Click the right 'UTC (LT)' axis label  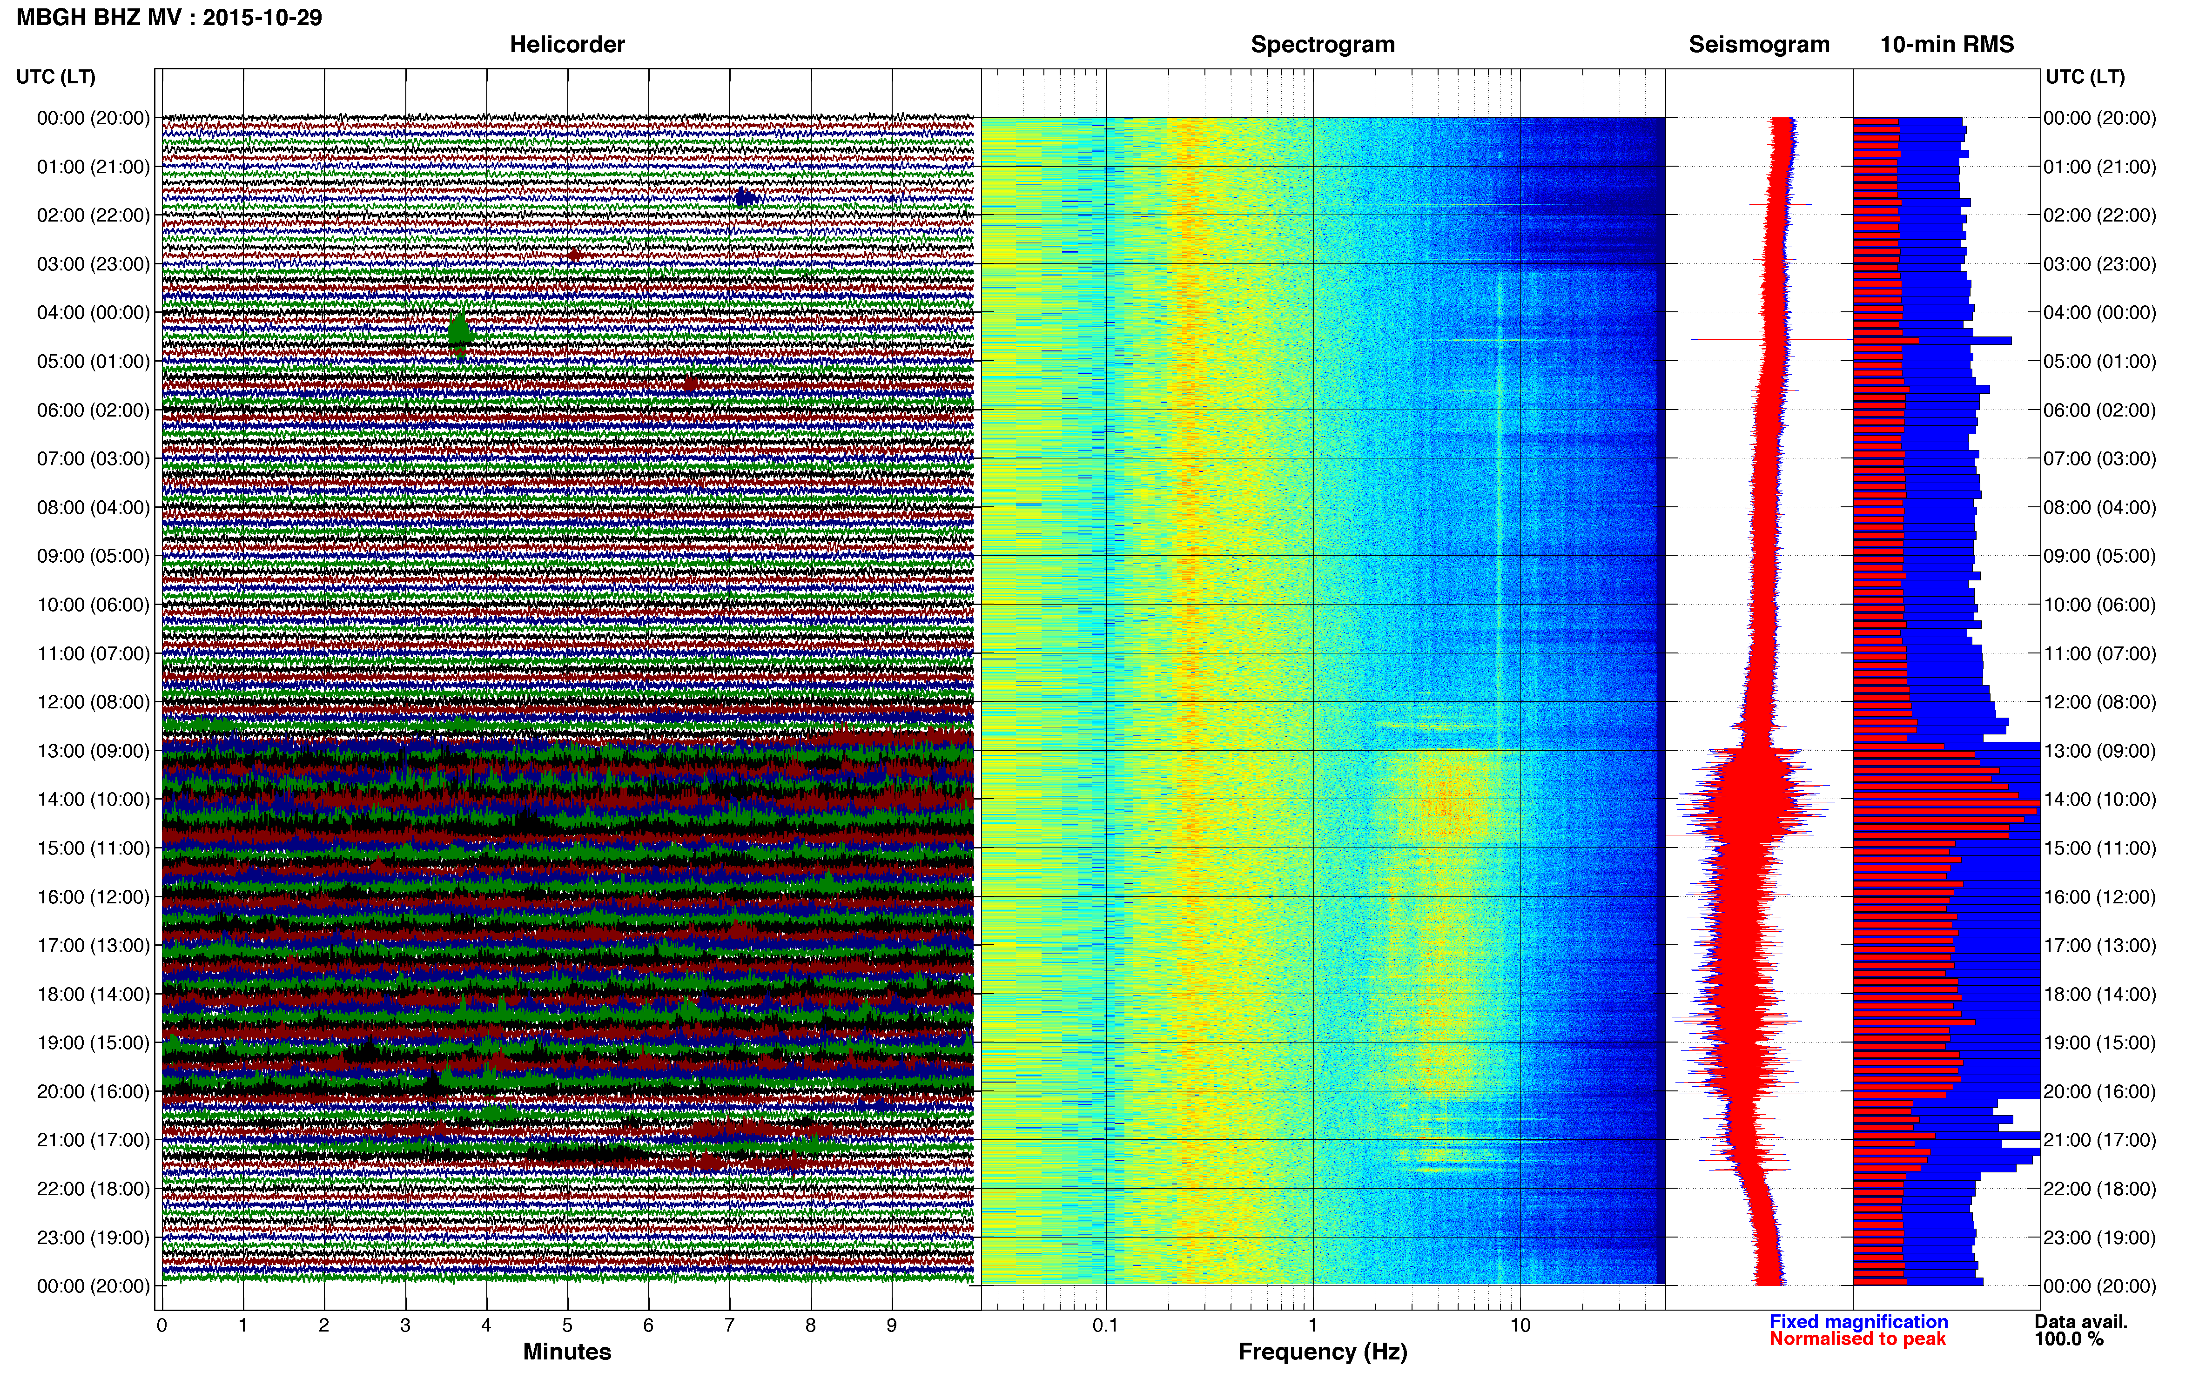pyautogui.click(x=2085, y=77)
